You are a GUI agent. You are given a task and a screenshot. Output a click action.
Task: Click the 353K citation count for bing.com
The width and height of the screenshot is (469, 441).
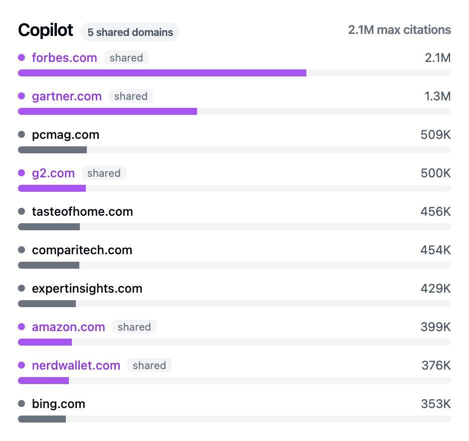point(436,404)
